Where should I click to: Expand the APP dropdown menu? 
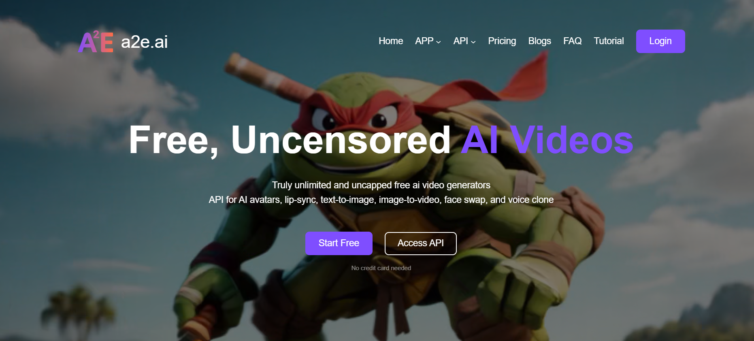428,41
